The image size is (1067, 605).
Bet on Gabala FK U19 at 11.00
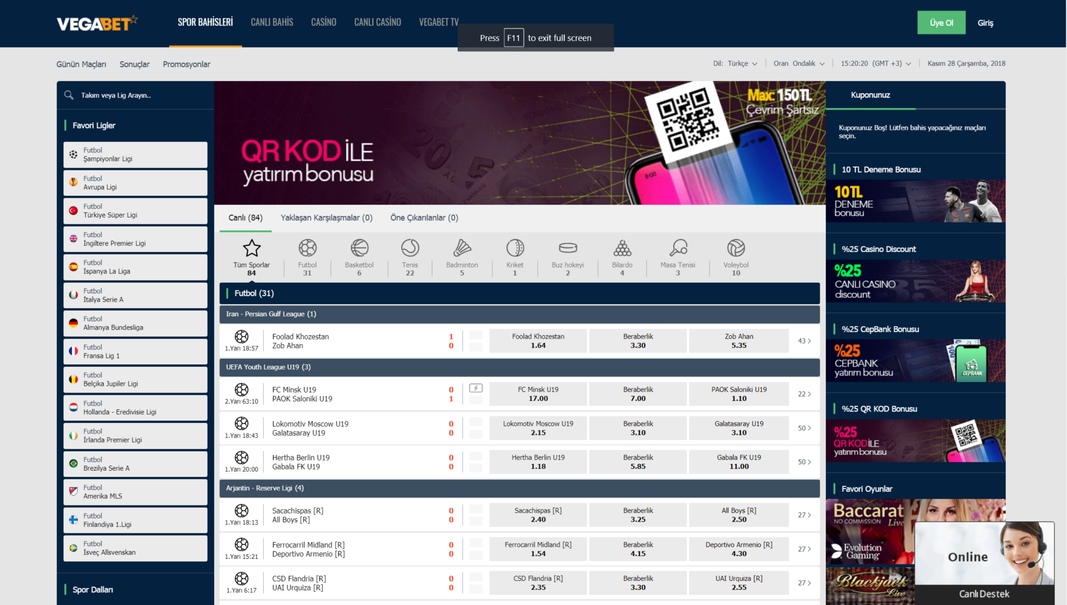pyautogui.click(x=739, y=462)
